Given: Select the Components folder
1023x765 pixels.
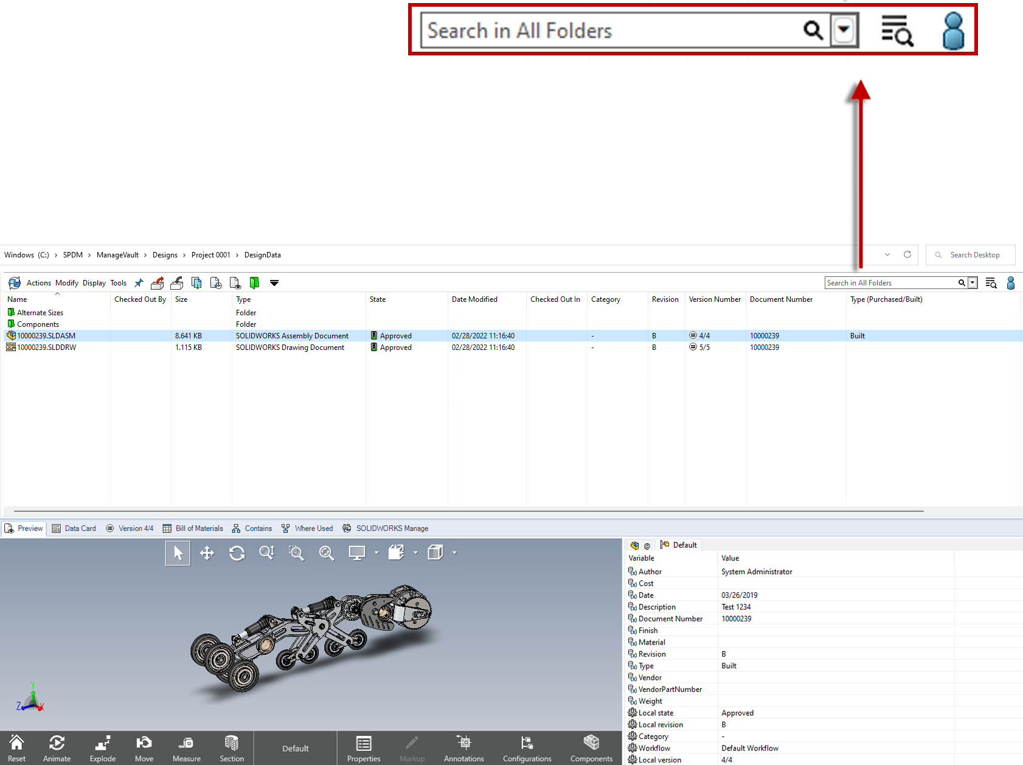Looking at the screenshot, I should coord(33,324).
